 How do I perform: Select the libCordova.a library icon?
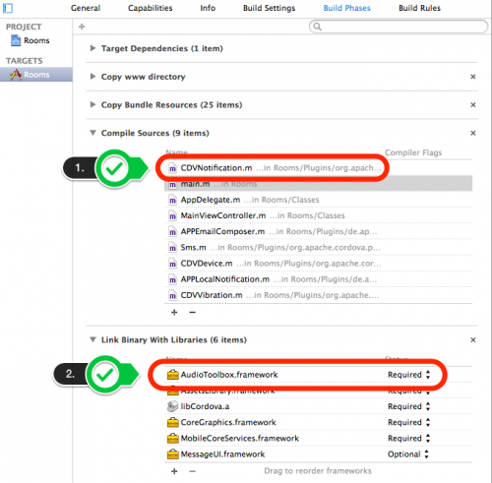pos(172,406)
